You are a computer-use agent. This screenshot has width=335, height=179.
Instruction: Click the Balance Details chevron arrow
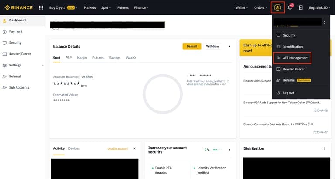pyautogui.click(x=229, y=46)
